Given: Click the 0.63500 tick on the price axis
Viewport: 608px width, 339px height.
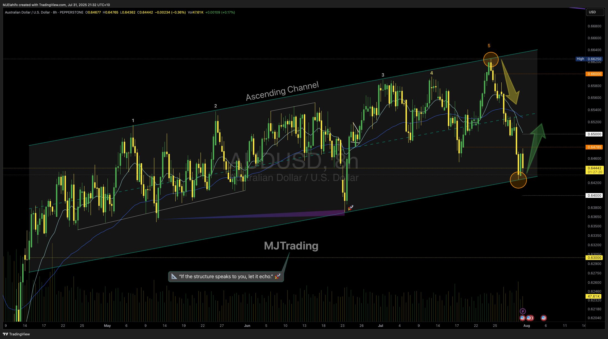Looking at the screenshot, I should pyautogui.click(x=594, y=226).
